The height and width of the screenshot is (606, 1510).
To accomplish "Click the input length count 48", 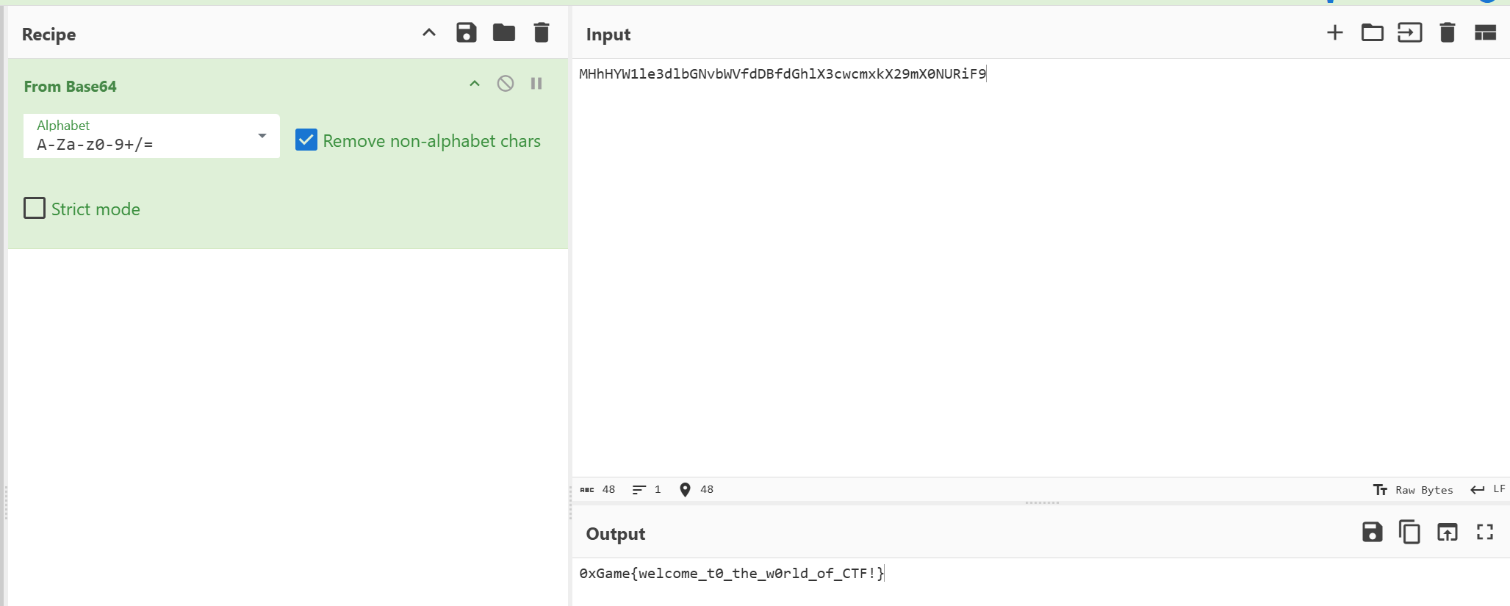I will point(598,490).
